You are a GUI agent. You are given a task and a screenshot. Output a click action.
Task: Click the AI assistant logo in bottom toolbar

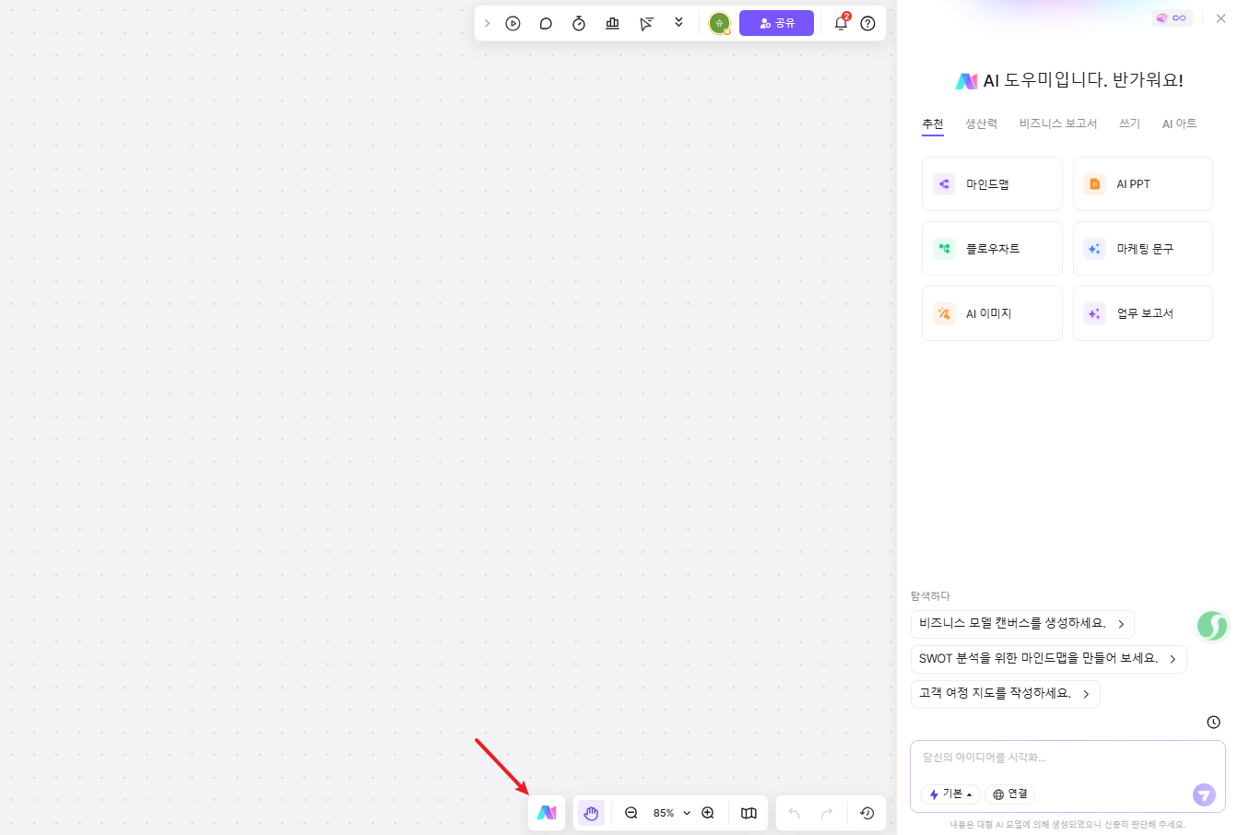tap(547, 813)
